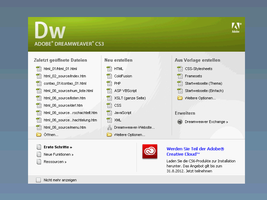Click folder icon beside Aus Vorlage Weitere Optionen
Viewport: 267px width, 200px height.
pyautogui.click(x=180, y=98)
